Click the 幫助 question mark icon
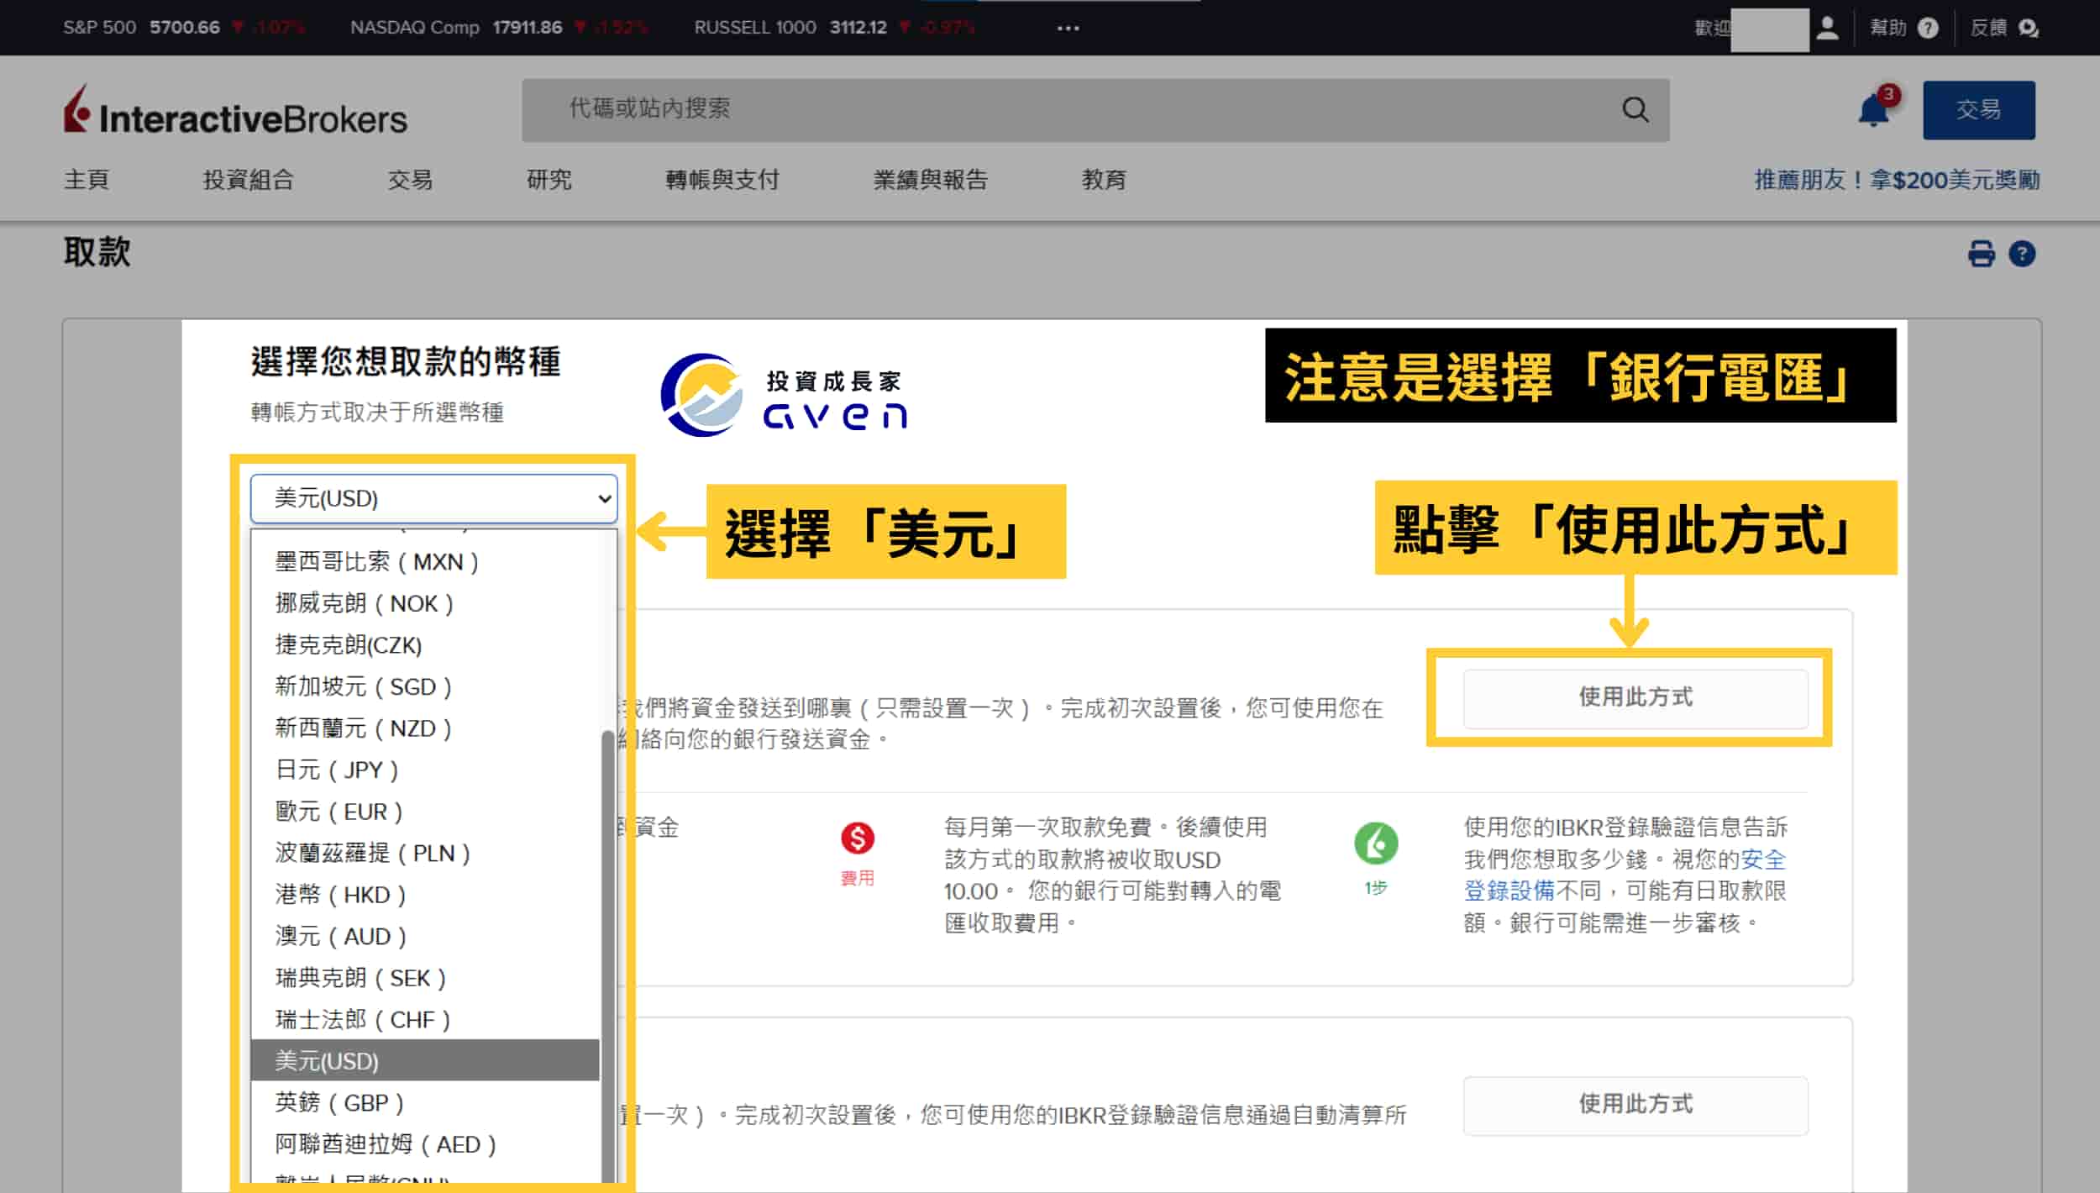This screenshot has height=1193, width=2100. coord(1930,28)
